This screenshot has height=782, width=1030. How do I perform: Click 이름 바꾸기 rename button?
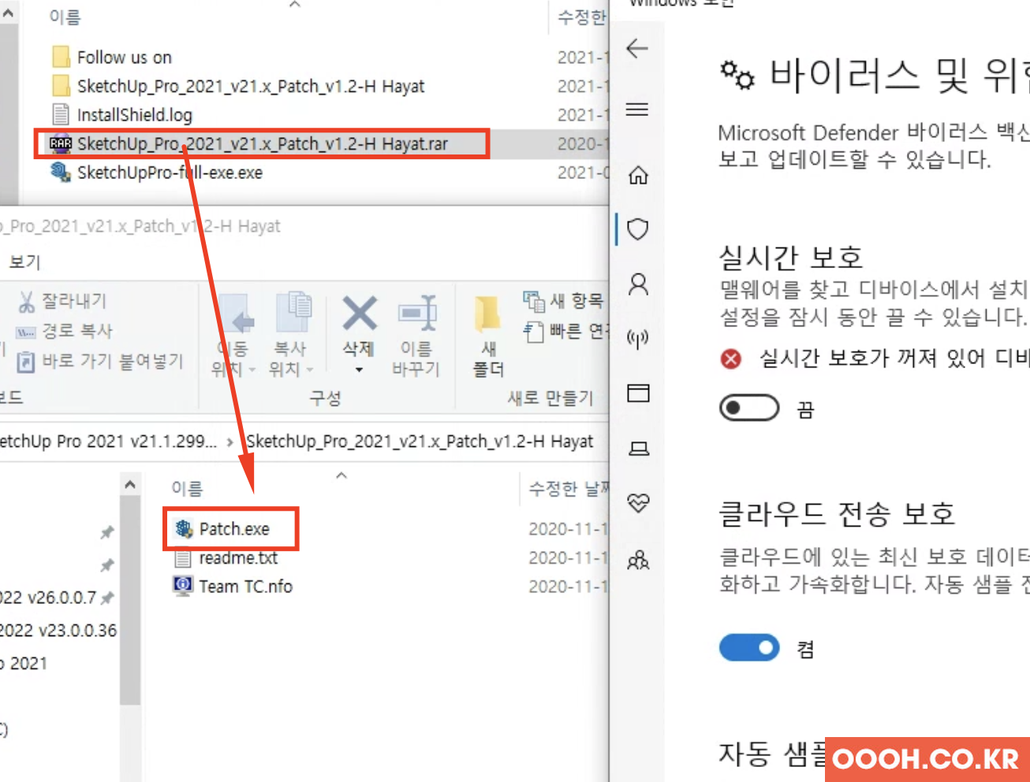click(416, 335)
